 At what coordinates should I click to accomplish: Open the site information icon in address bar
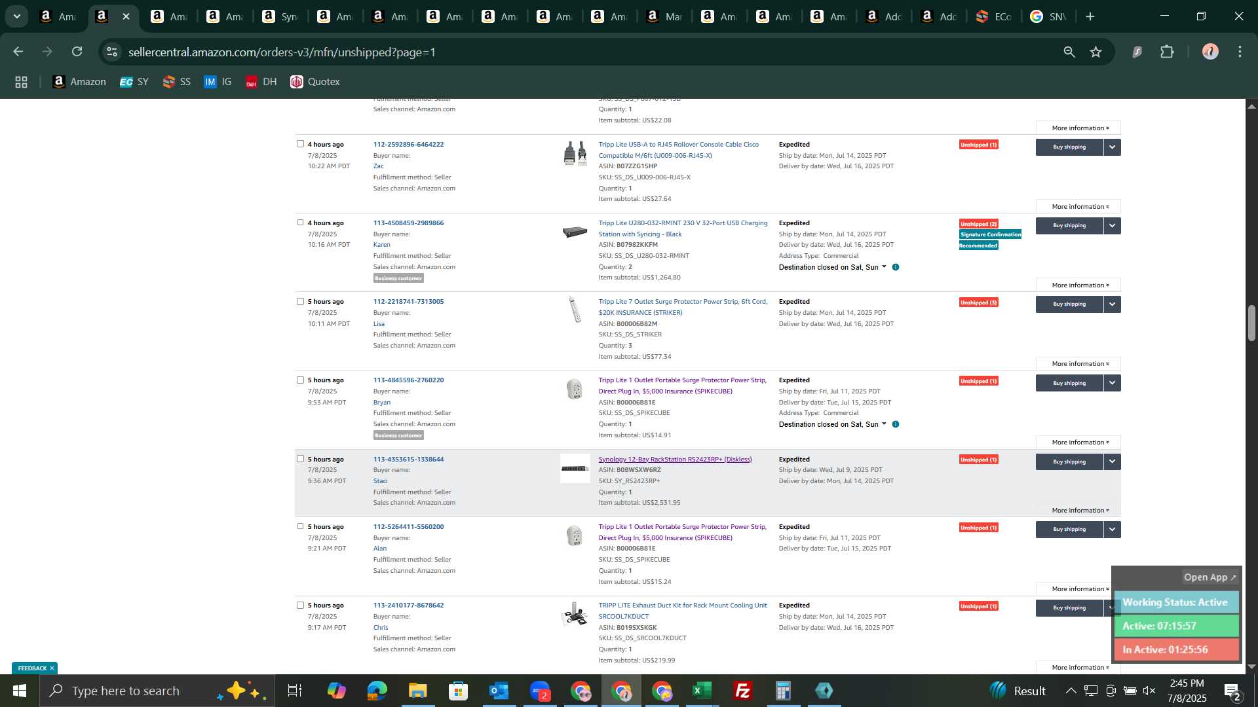pyautogui.click(x=113, y=52)
